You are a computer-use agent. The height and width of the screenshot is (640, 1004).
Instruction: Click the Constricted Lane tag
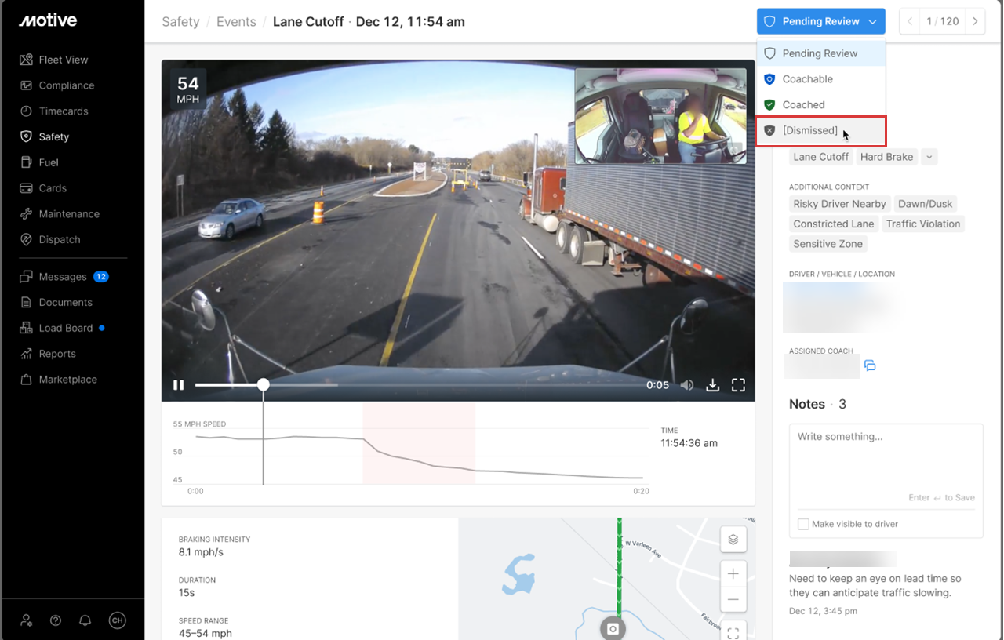(x=833, y=224)
